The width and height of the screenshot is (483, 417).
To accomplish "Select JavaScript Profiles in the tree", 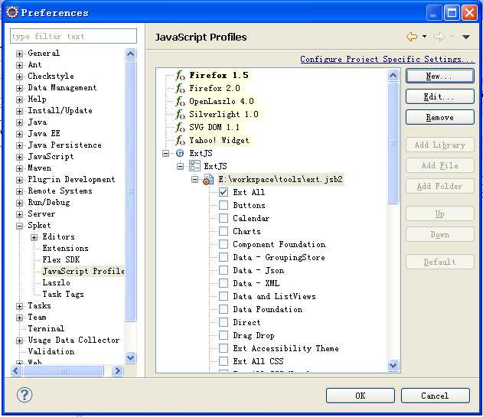I will coord(83,271).
